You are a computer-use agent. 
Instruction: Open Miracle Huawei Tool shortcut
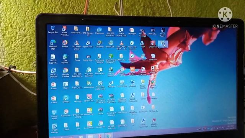coord(121,32)
